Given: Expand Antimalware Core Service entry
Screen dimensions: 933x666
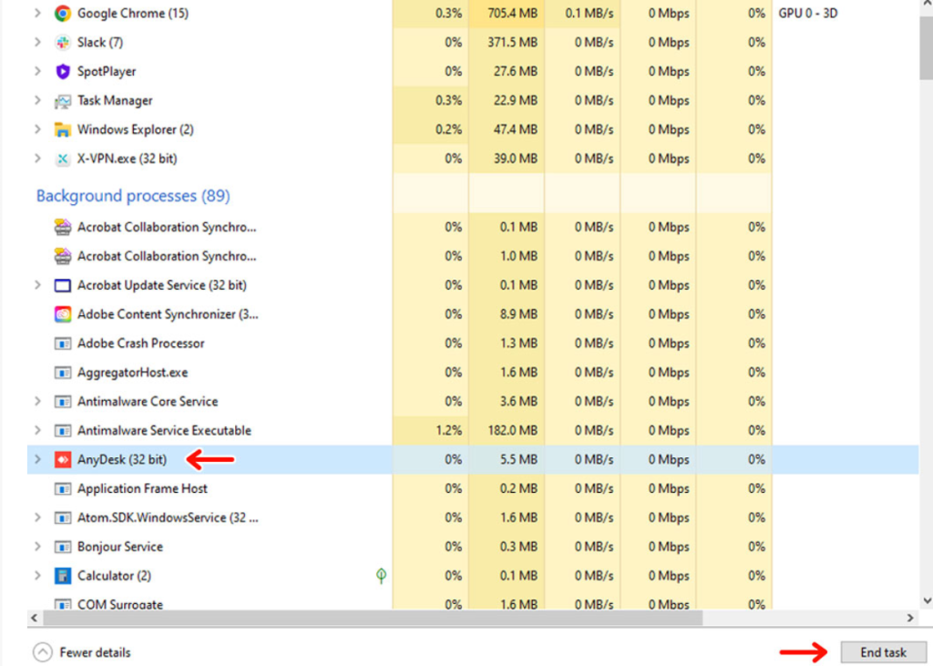Looking at the screenshot, I should (37, 402).
